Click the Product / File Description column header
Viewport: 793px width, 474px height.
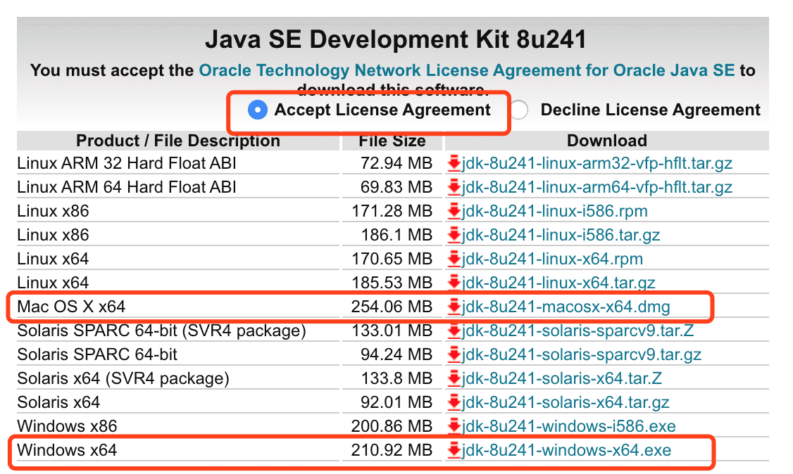(178, 141)
